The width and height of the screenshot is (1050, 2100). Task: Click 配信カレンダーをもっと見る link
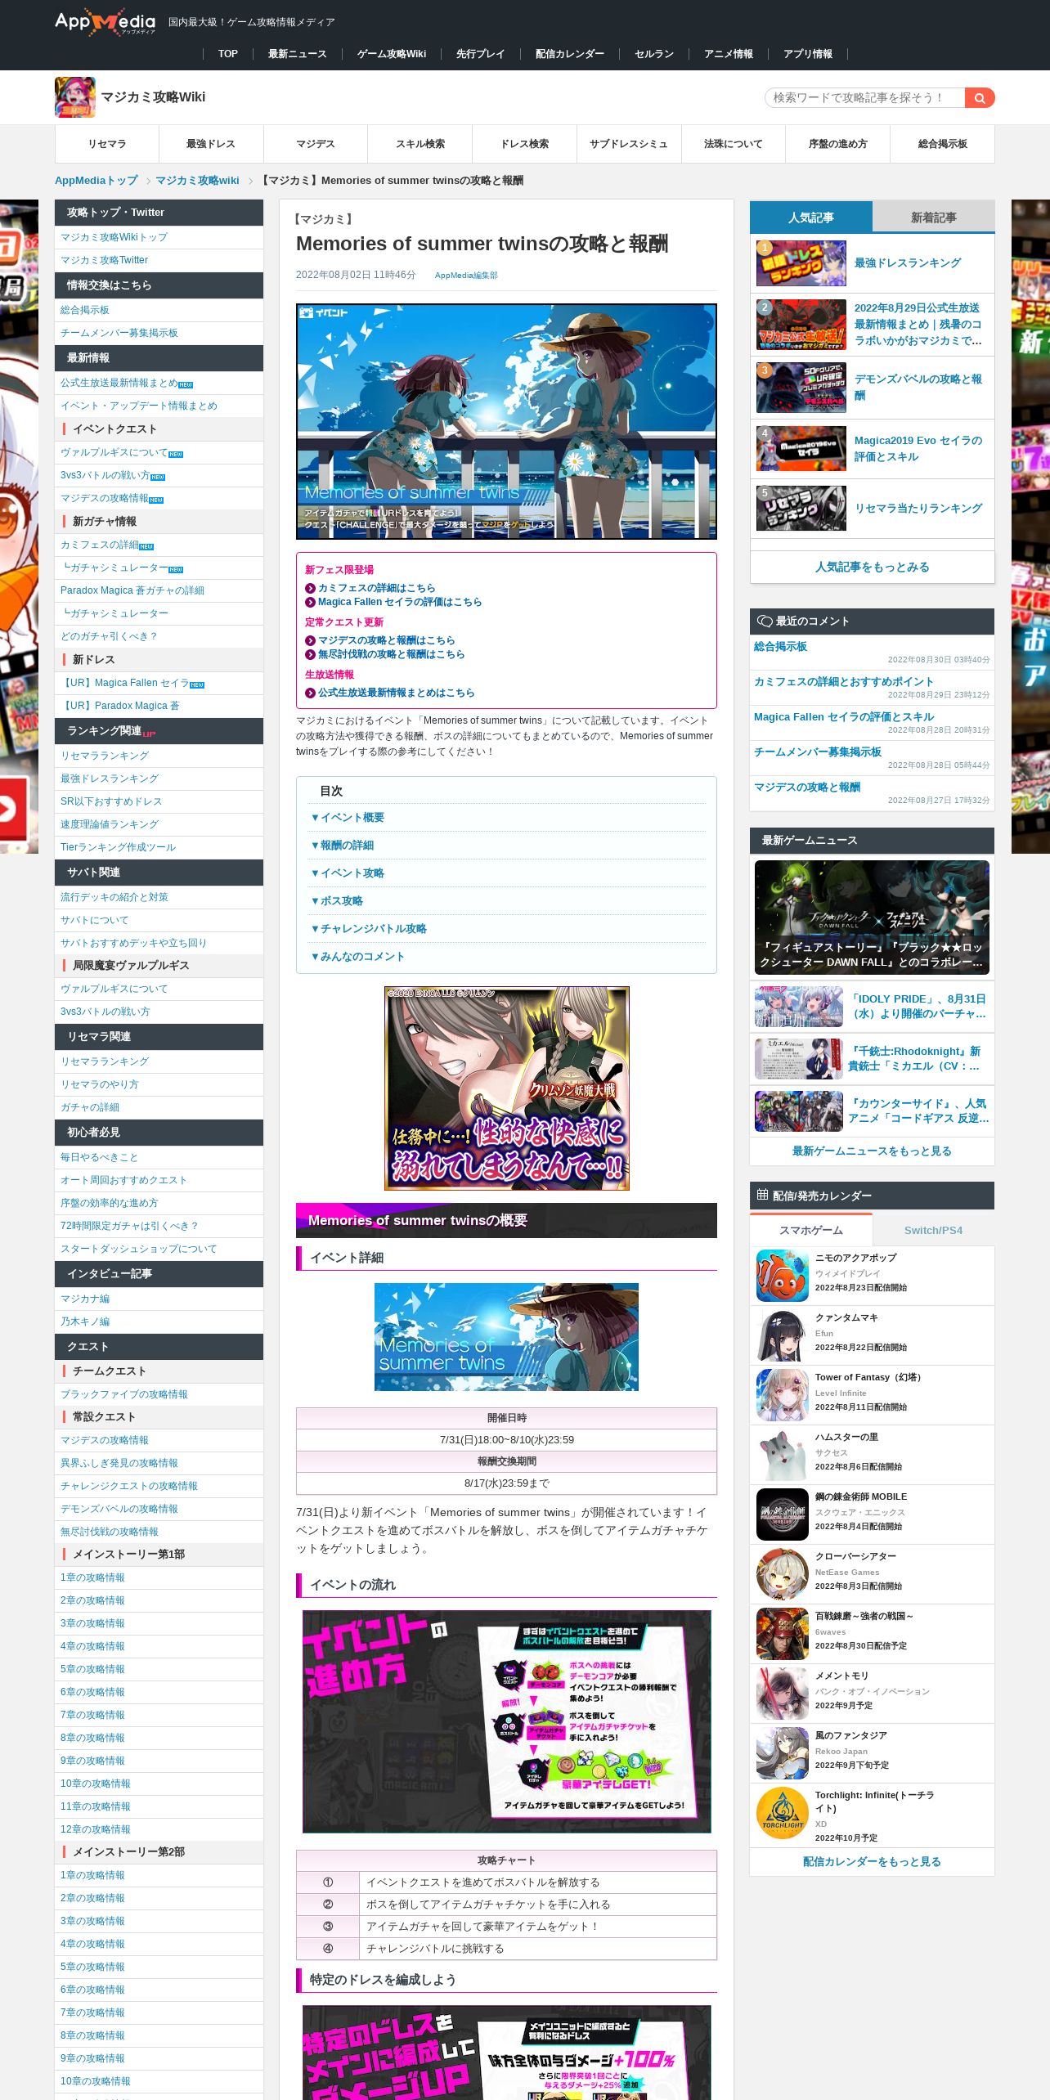coord(872,1861)
